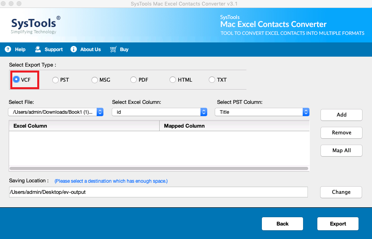The width and height of the screenshot is (372, 239).
Task: Click the Remove button
Action: tap(341, 133)
